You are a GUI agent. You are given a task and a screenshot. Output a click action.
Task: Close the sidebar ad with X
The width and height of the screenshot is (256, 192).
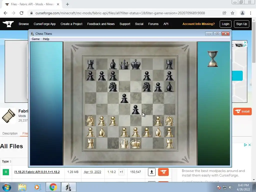[x=250, y=145]
